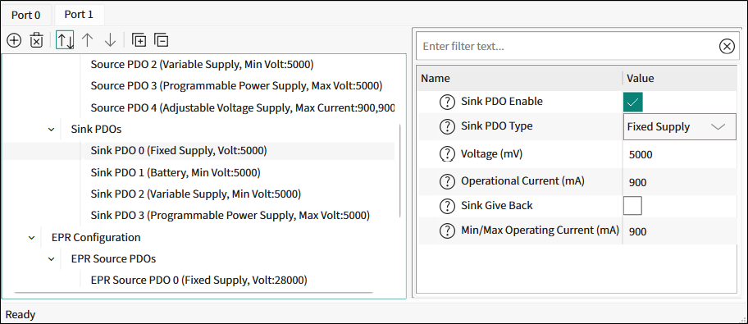Click the Enter filter text field
748x324 pixels.
point(568,46)
